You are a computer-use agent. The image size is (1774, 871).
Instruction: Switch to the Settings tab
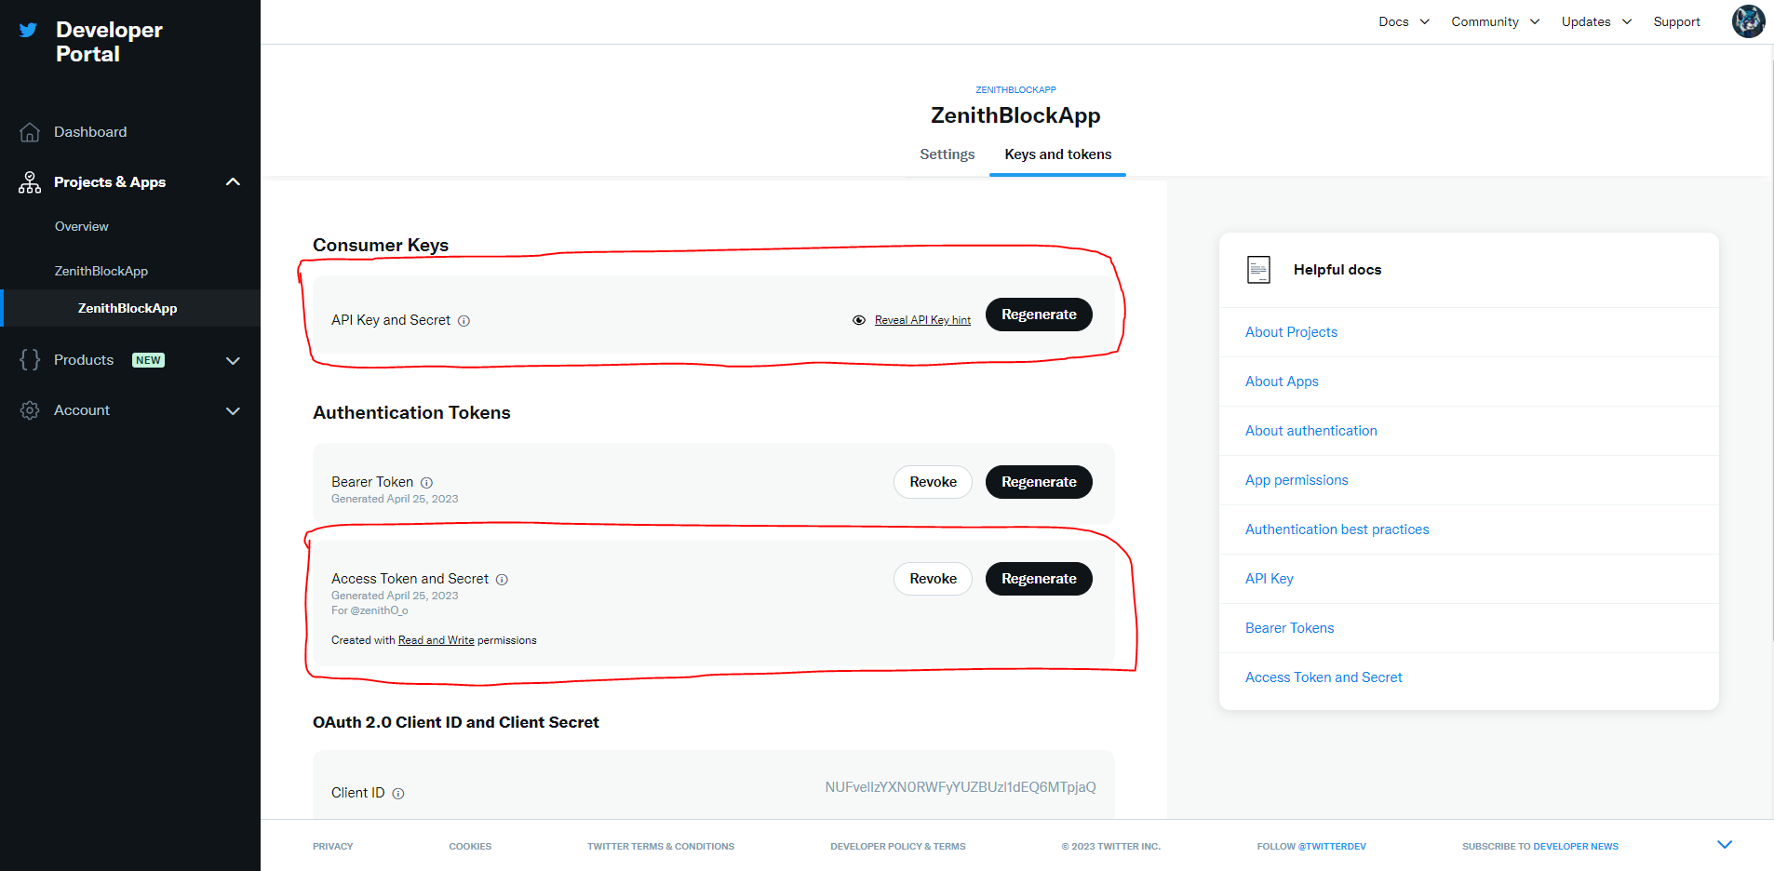pyautogui.click(x=947, y=154)
